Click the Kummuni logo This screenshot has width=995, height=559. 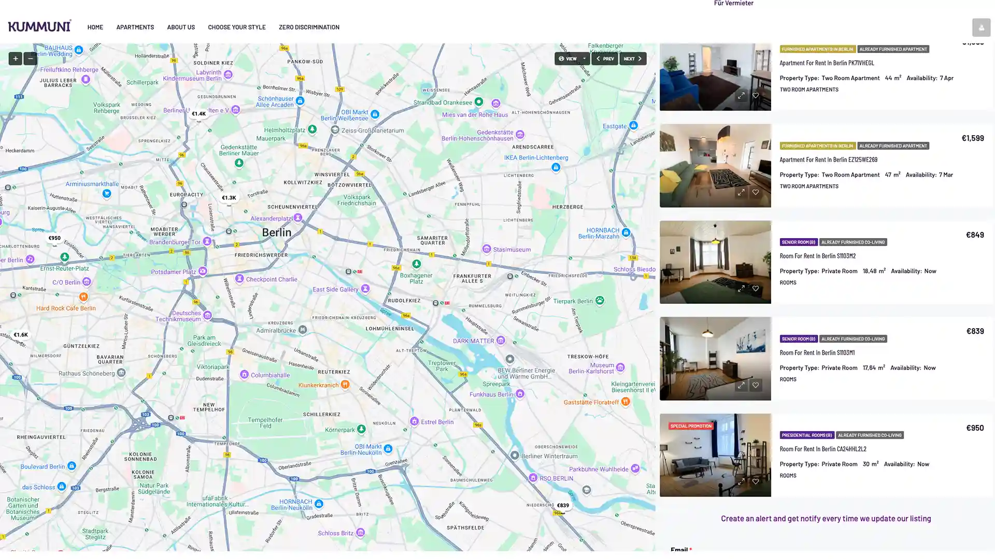[40, 26]
